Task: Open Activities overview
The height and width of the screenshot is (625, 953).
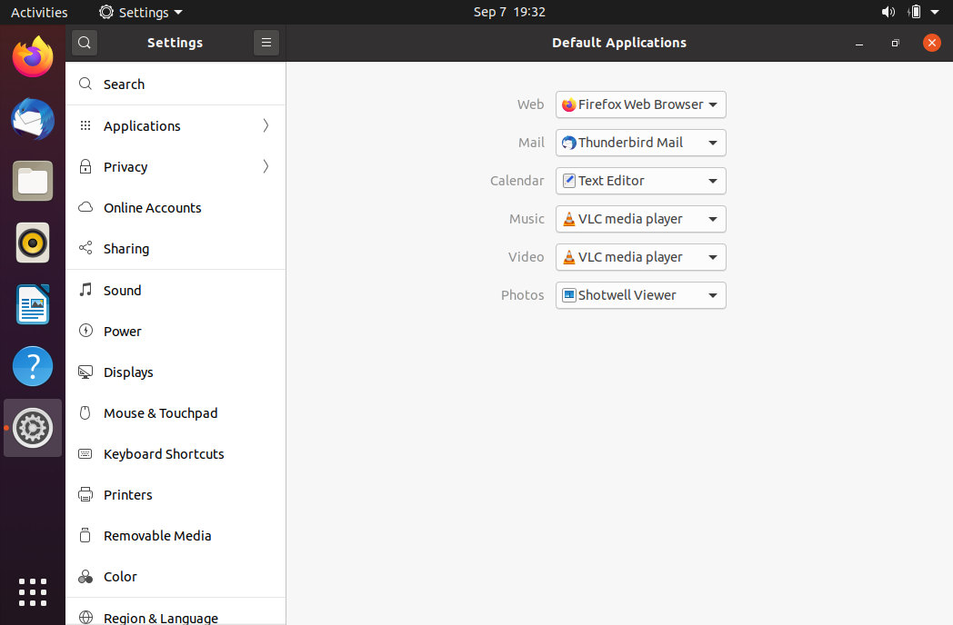Action: click(x=39, y=12)
